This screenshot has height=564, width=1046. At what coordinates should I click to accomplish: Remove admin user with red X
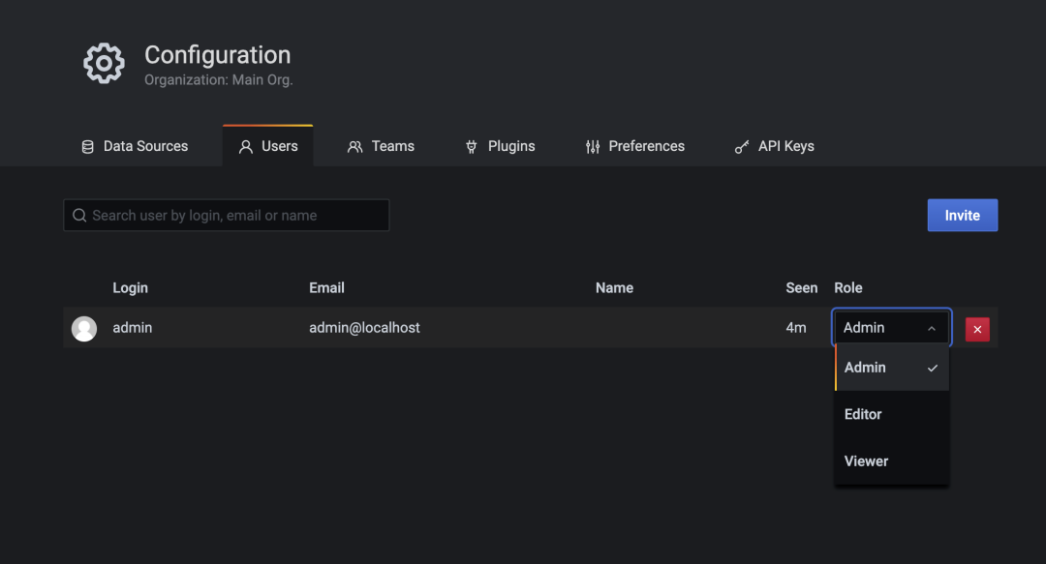tap(977, 329)
